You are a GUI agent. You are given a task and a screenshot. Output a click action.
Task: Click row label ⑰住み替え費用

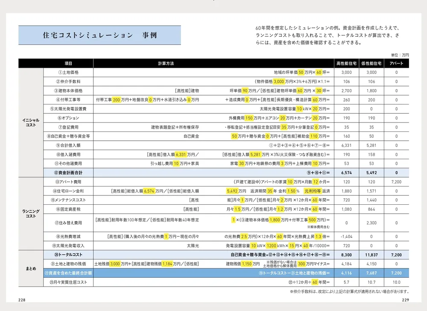68,223
